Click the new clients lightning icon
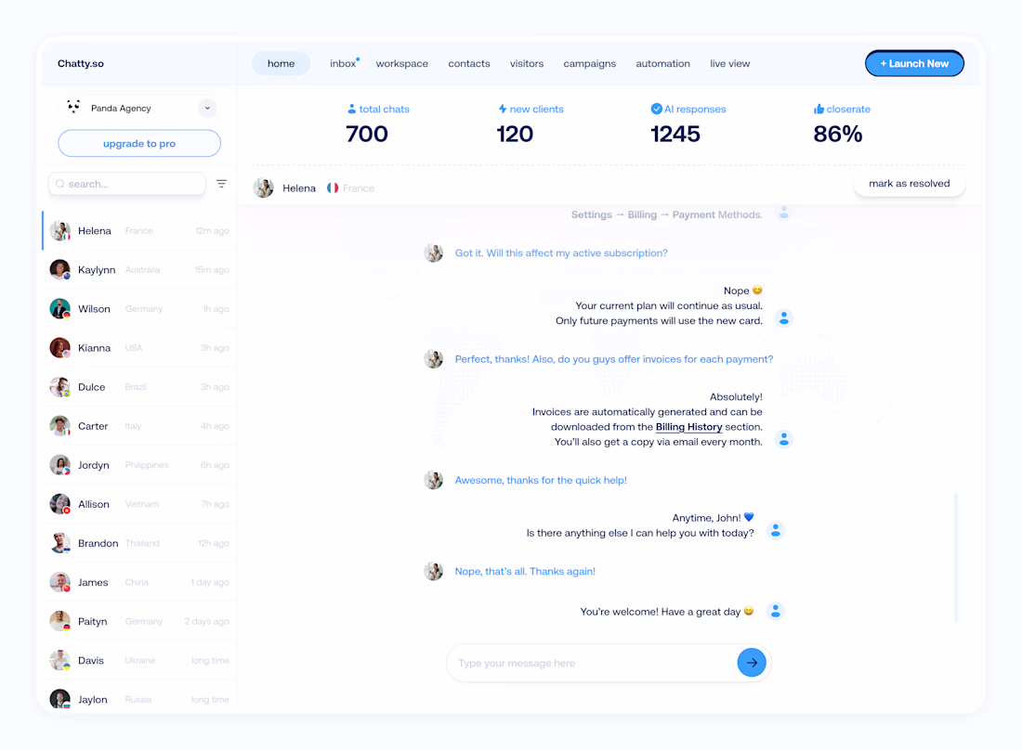 (503, 109)
